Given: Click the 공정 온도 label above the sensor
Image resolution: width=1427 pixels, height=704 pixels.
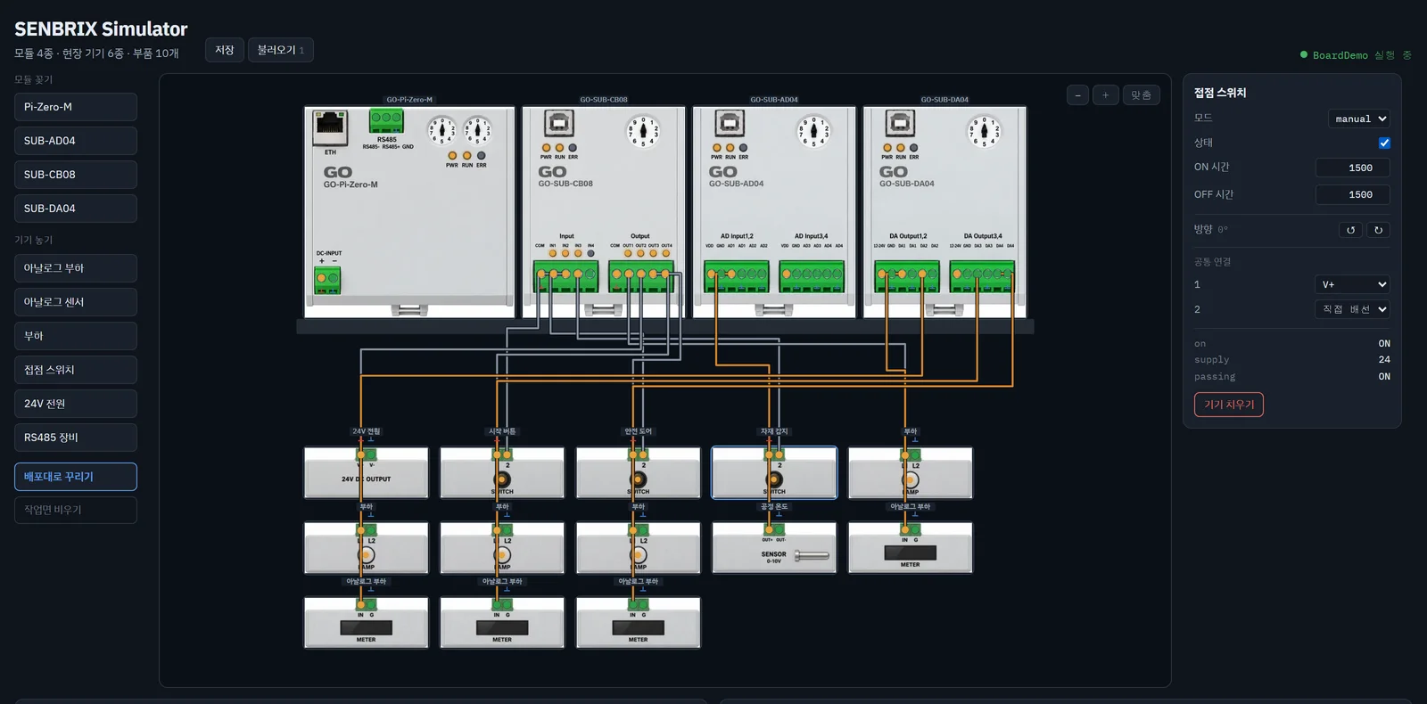Looking at the screenshot, I should click(774, 506).
